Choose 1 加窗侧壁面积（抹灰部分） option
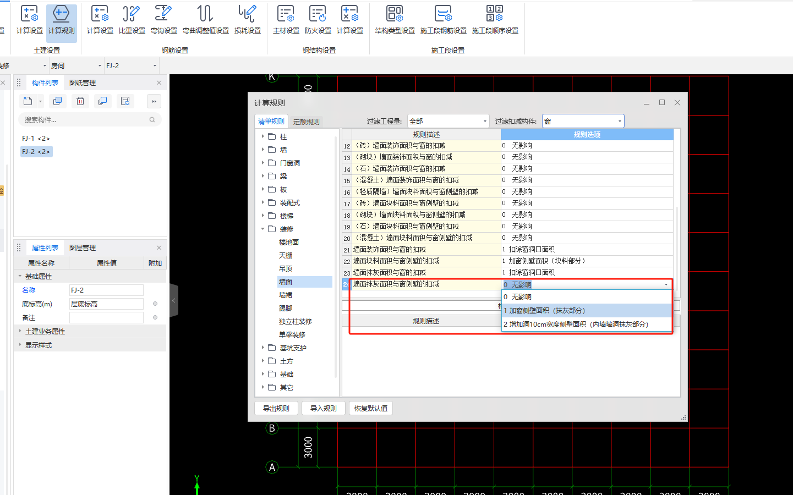Viewport: 793px width, 495px height. point(587,310)
